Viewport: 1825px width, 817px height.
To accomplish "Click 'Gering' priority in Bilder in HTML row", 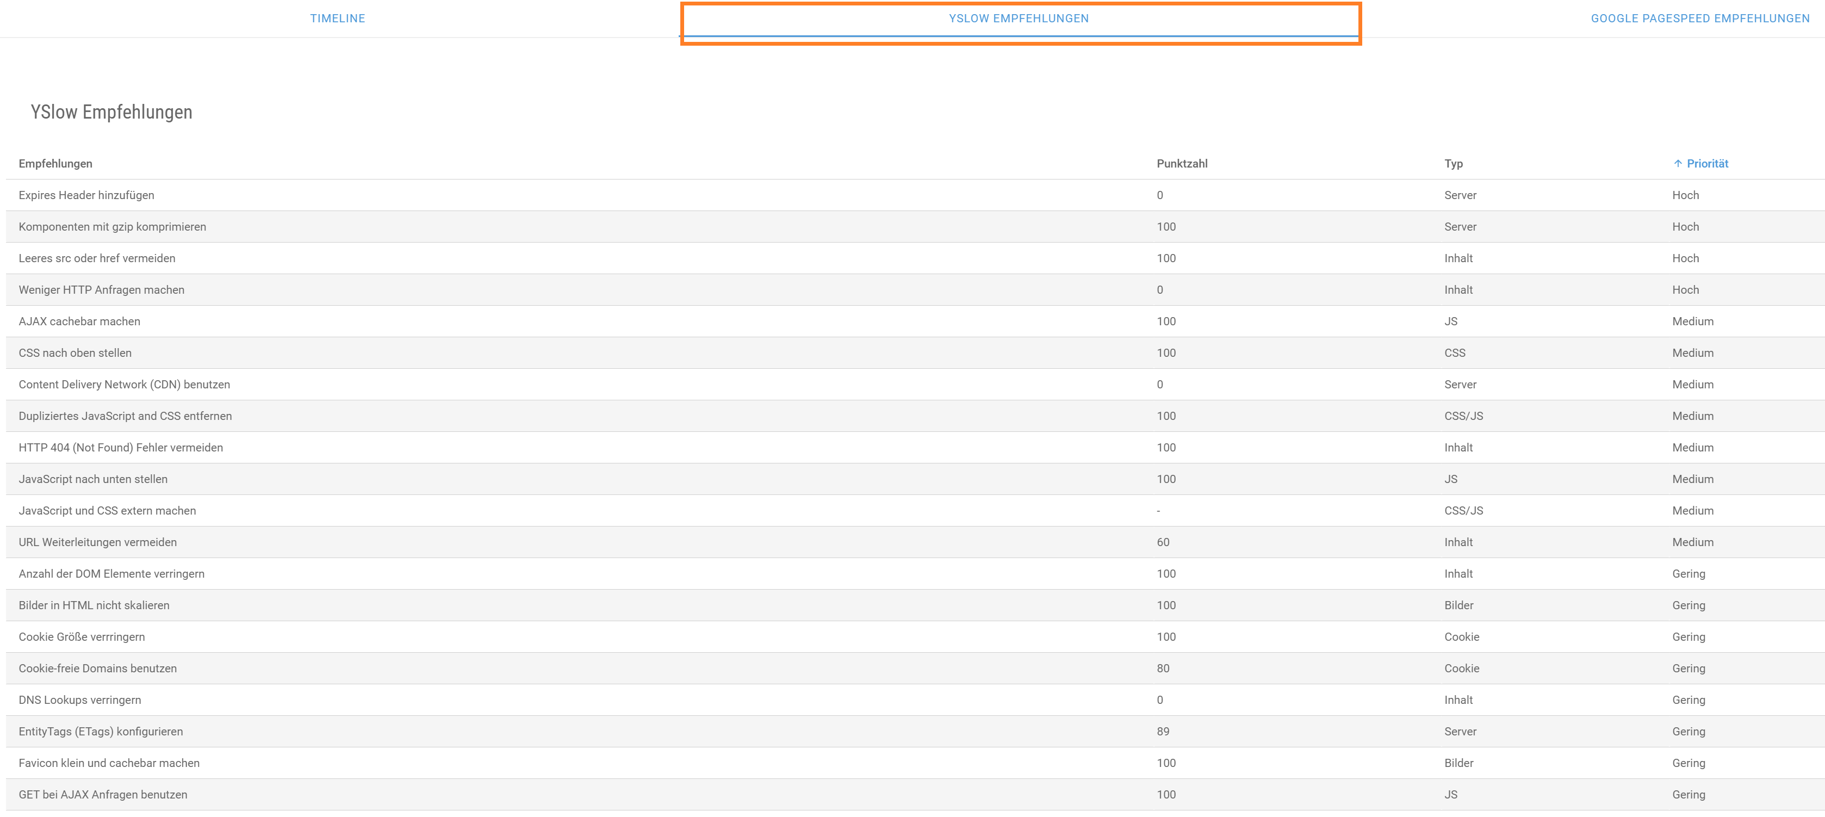I will [1689, 605].
